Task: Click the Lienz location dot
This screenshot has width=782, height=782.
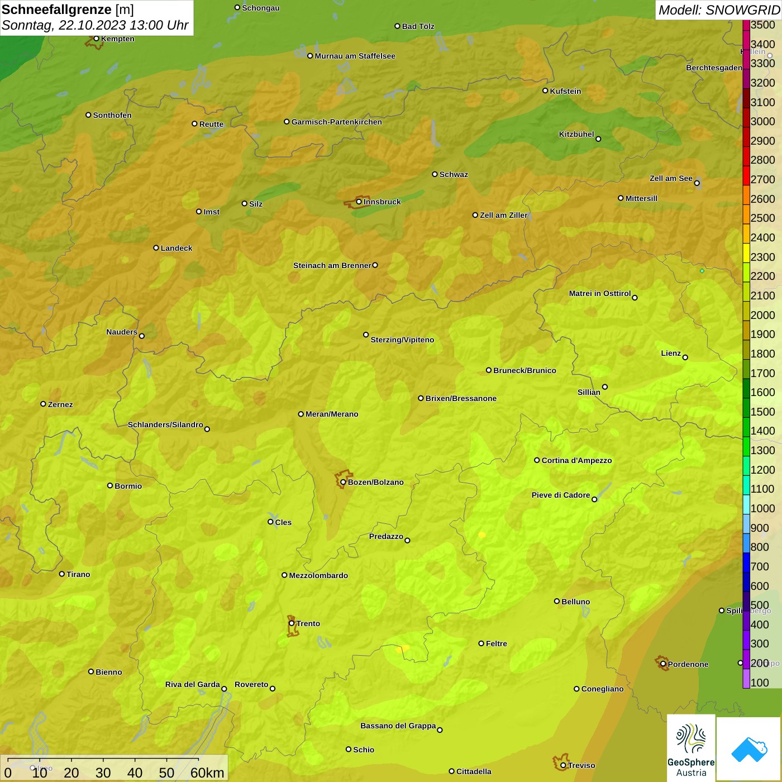Action: click(685, 357)
